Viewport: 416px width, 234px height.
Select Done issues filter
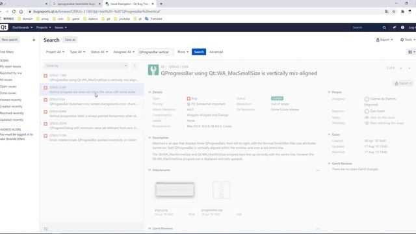8,93
